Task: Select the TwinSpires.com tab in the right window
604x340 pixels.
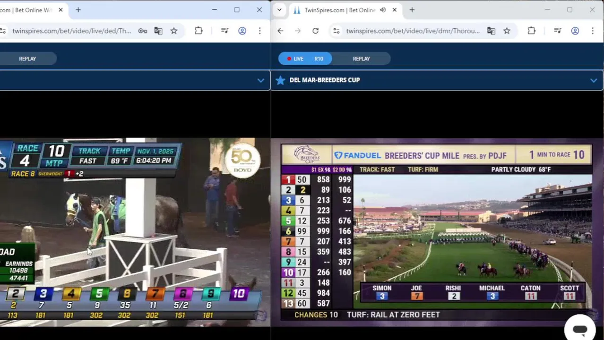Action: 340,10
